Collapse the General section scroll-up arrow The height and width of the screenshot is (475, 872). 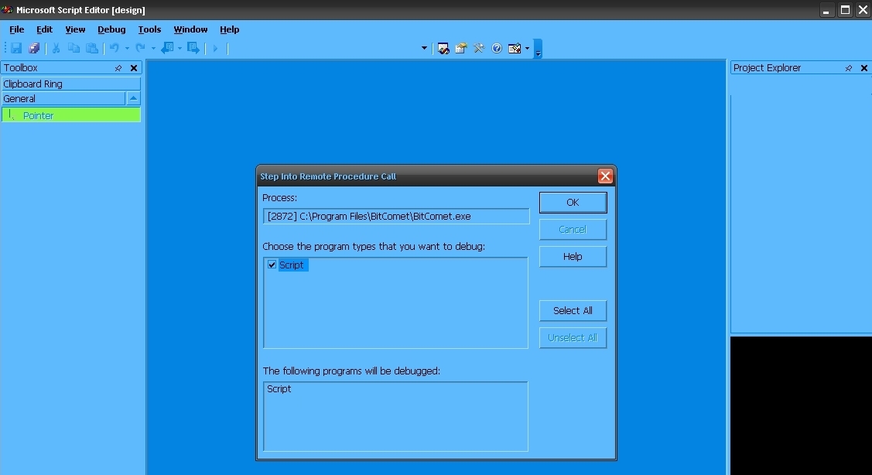tap(133, 98)
